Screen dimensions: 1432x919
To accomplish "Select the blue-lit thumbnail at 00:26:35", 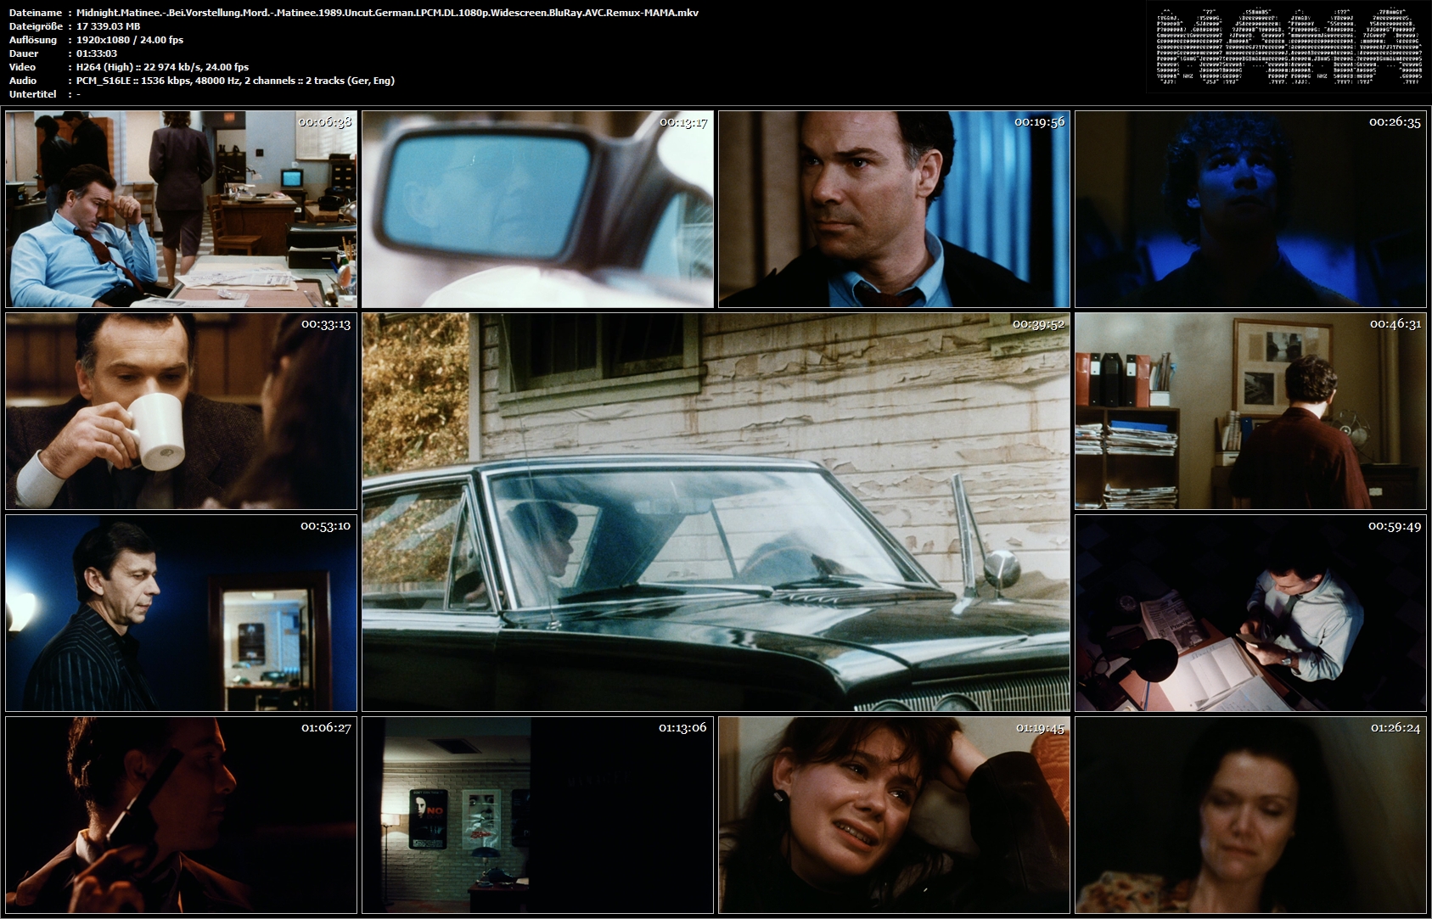I will [1250, 209].
